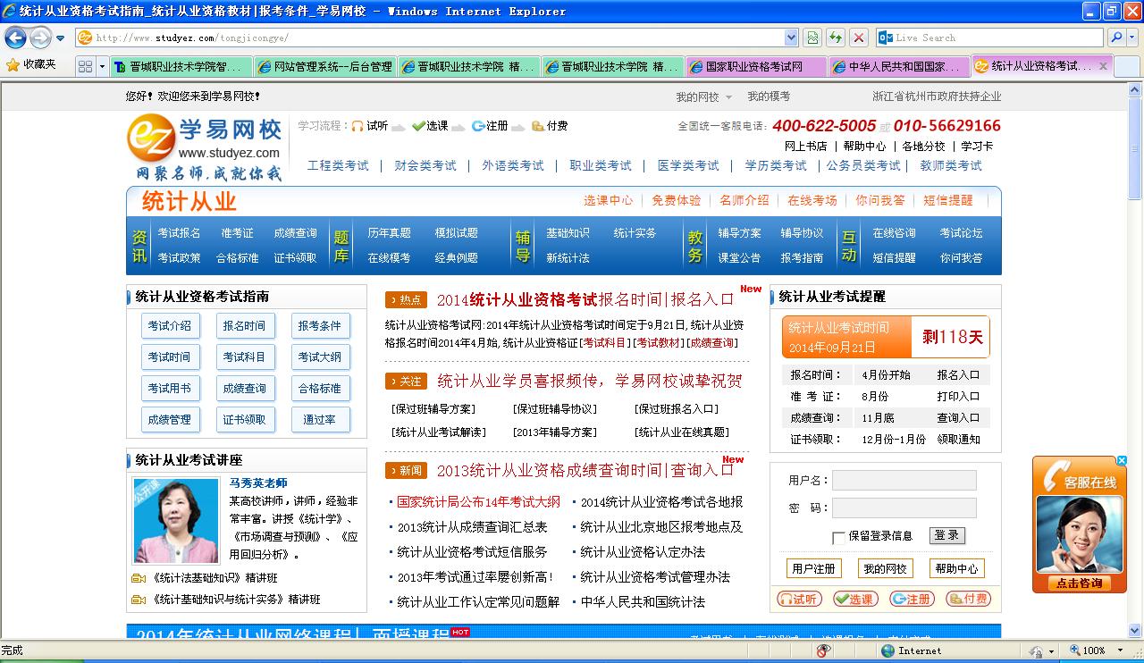Expand the address bar URL dropdown
The width and height of the screenshot is (1144, 663).
[791, 38]
